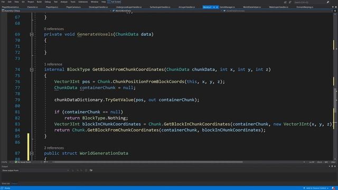Image resolution: width=338 pixels, height=190 pixels.
Task: Switch to StoneLayerHandler.cs tab
Action: (x=98, y=7)
